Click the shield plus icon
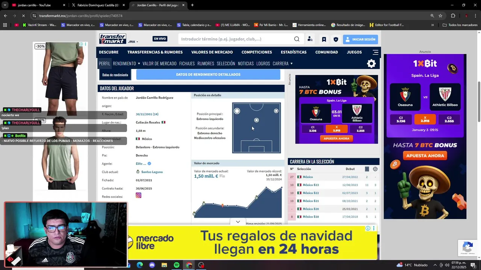Viewport: 481px width, 270px height. [336, 39]
